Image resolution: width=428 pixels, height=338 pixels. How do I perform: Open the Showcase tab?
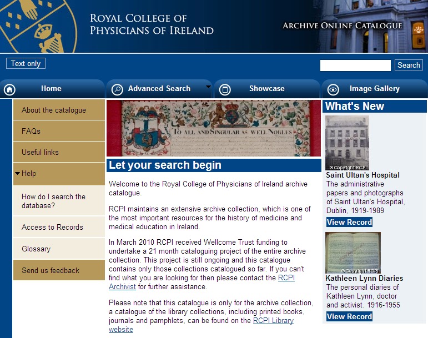267,89
